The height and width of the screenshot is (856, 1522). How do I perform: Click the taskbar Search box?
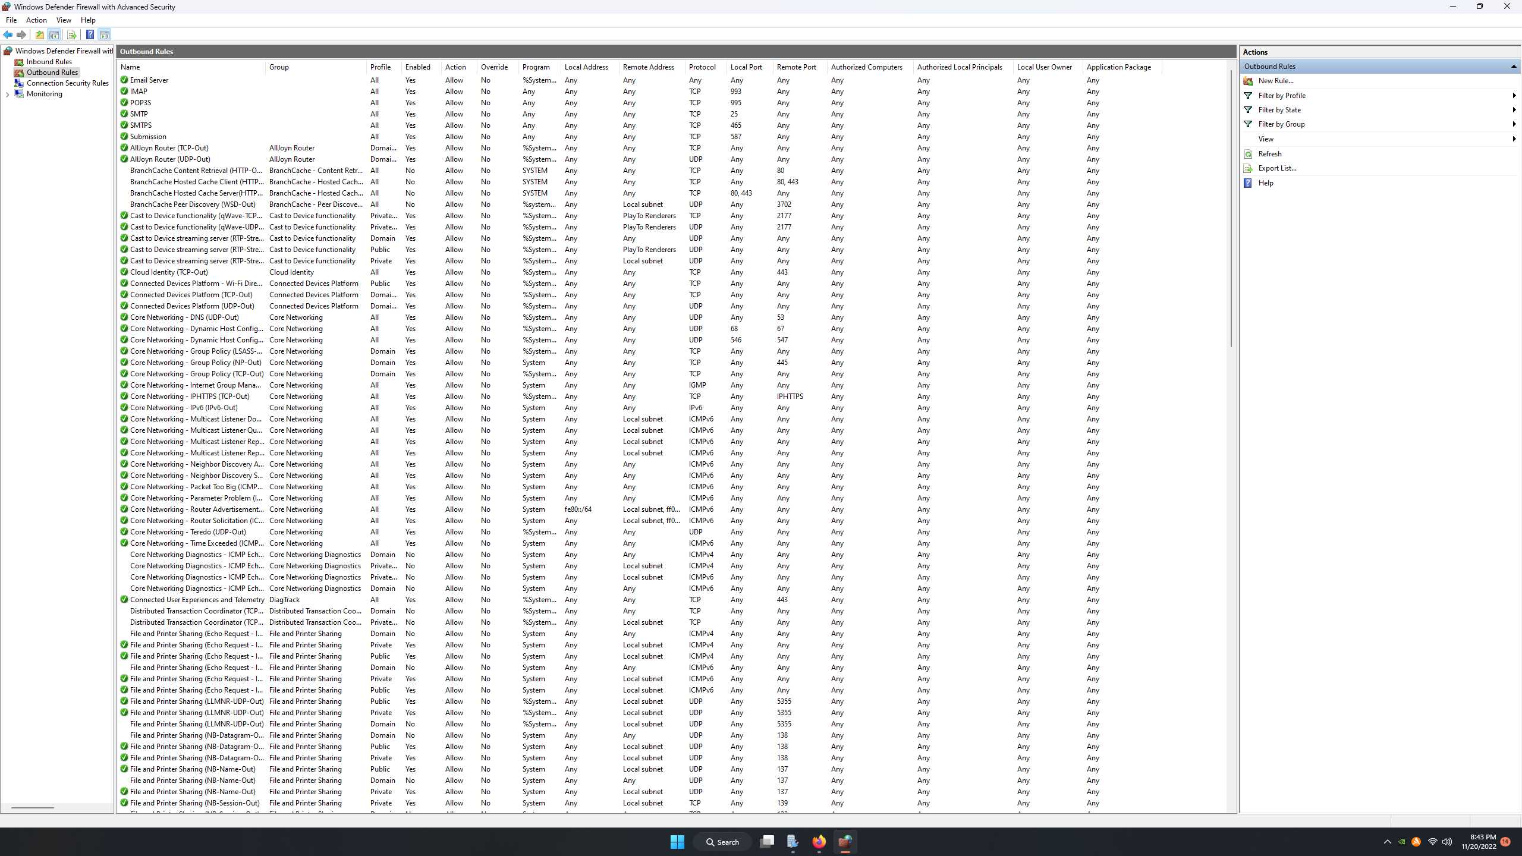click(x=722, y=842)
